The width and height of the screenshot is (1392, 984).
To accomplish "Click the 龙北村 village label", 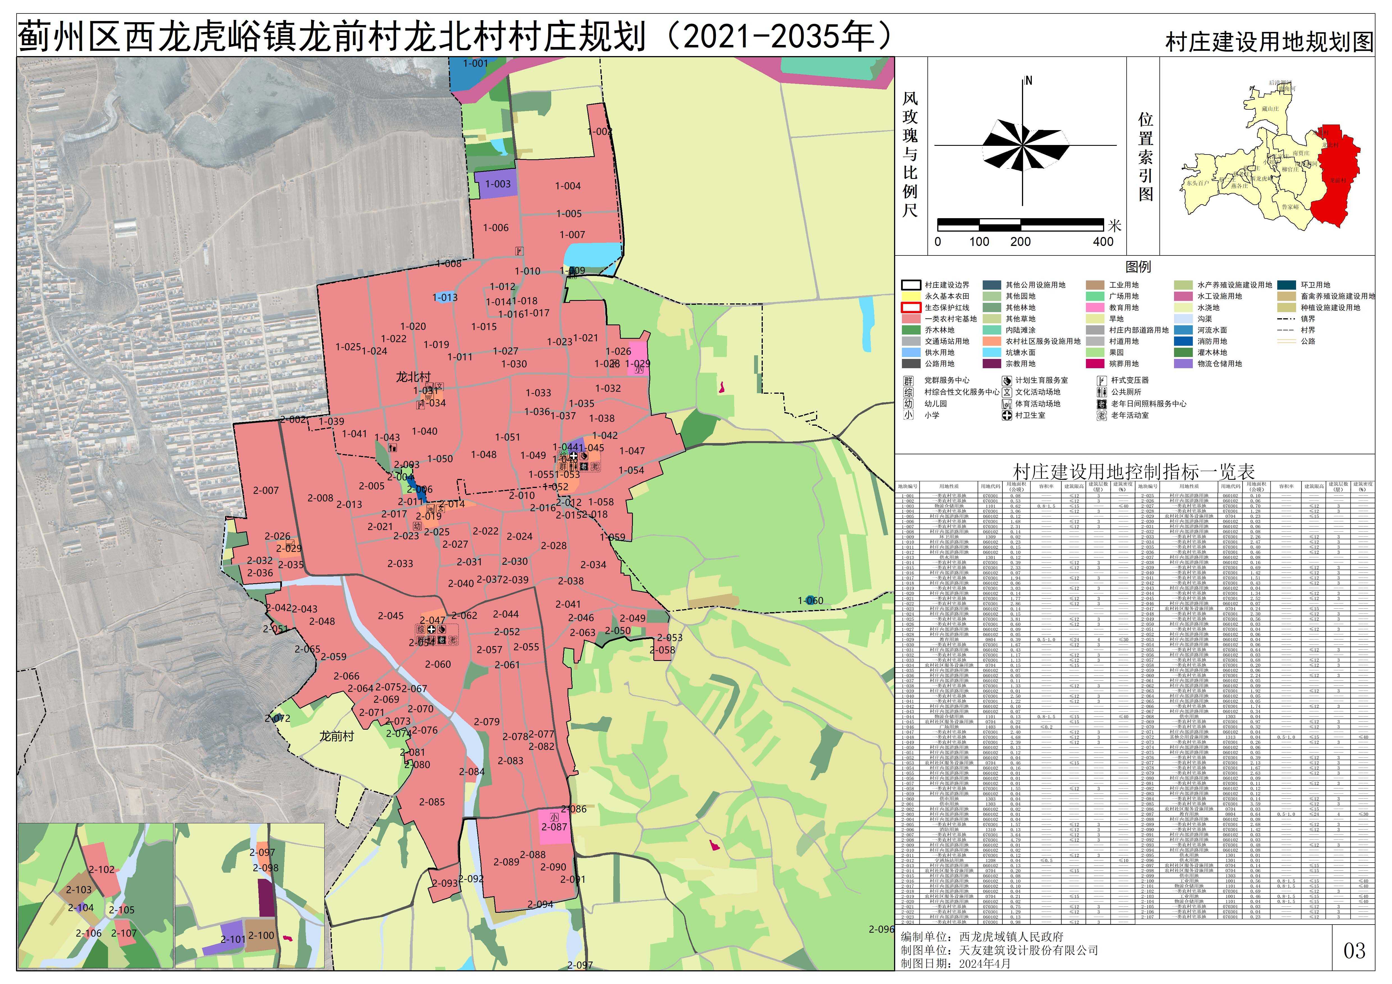I will coord(413,377).
